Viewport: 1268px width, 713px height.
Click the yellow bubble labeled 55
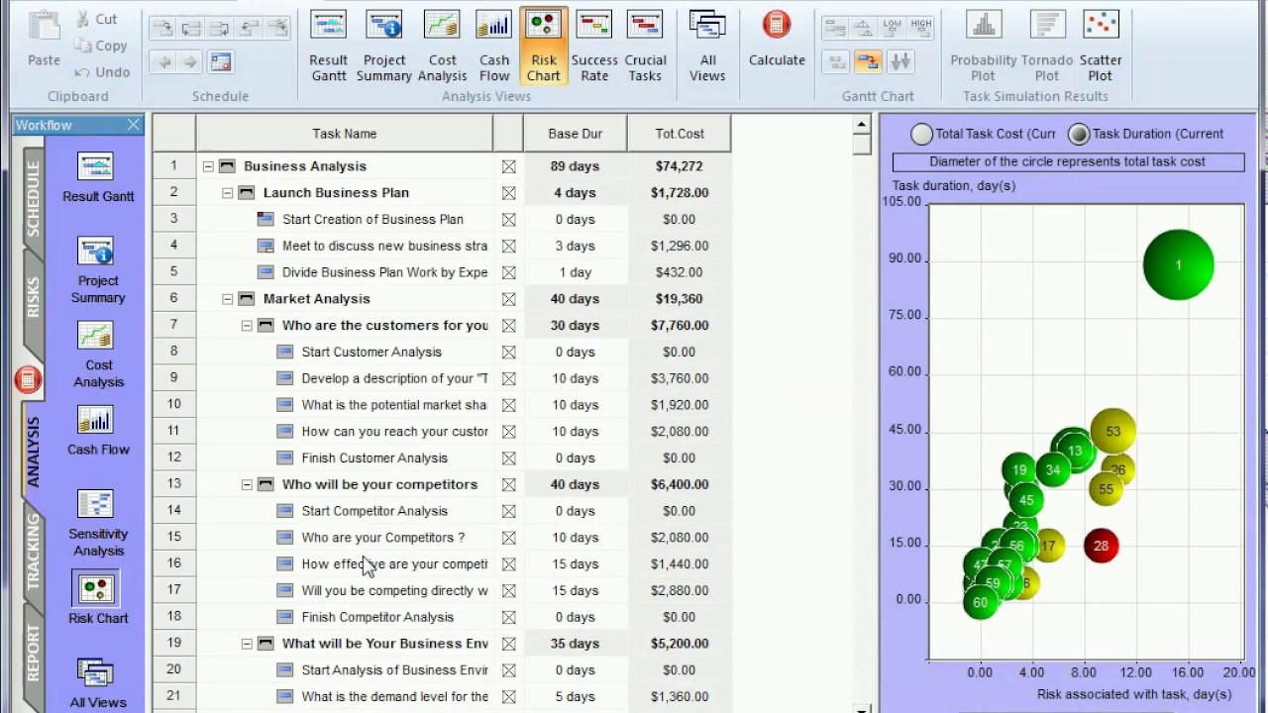tap(1107, 488)
